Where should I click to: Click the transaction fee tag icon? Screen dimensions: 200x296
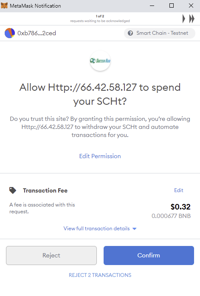[x=13, y=190]
